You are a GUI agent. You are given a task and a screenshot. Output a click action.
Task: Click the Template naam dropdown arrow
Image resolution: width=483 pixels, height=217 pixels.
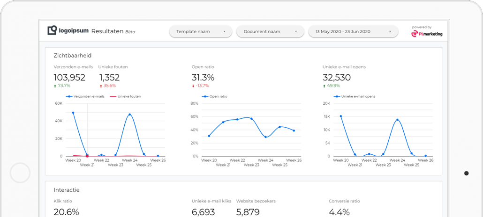point(224,31)
